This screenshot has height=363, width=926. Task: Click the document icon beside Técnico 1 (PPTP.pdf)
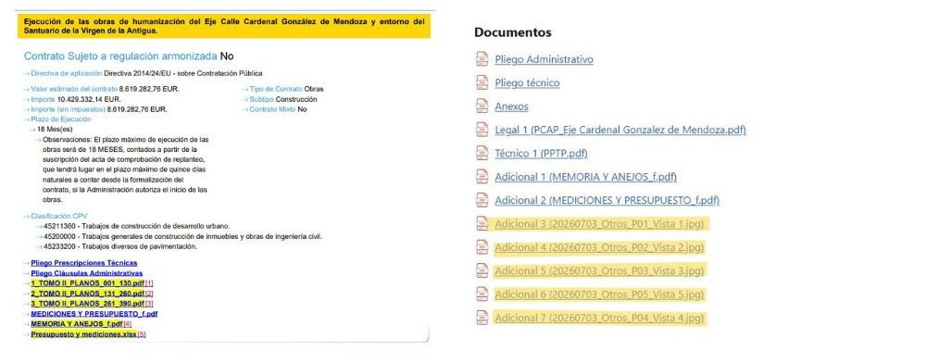coord(482,153)
